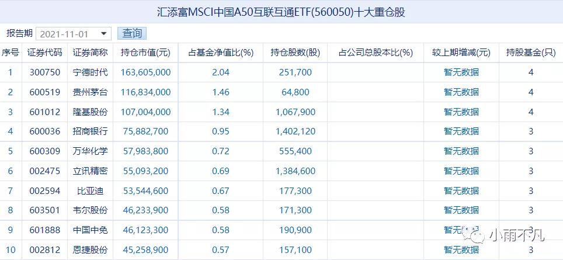Viewport: 563px width, 260px height.
Task: Click share count 555,400
Action: click(295, 151)
